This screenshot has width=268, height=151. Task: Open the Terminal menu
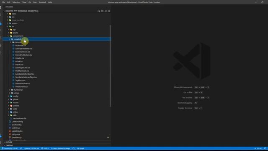point(42,2)
